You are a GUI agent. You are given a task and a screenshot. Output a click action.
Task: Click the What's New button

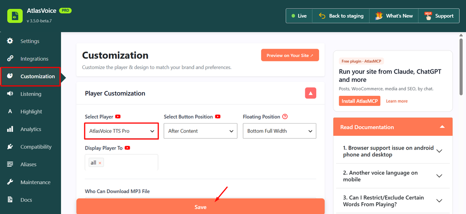pyautogui.click(x=394, y=16)
